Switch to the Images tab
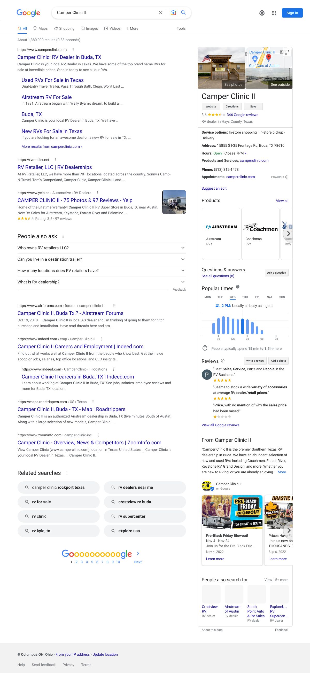This screenshot has width=310, height=673. tap(89, 28)
